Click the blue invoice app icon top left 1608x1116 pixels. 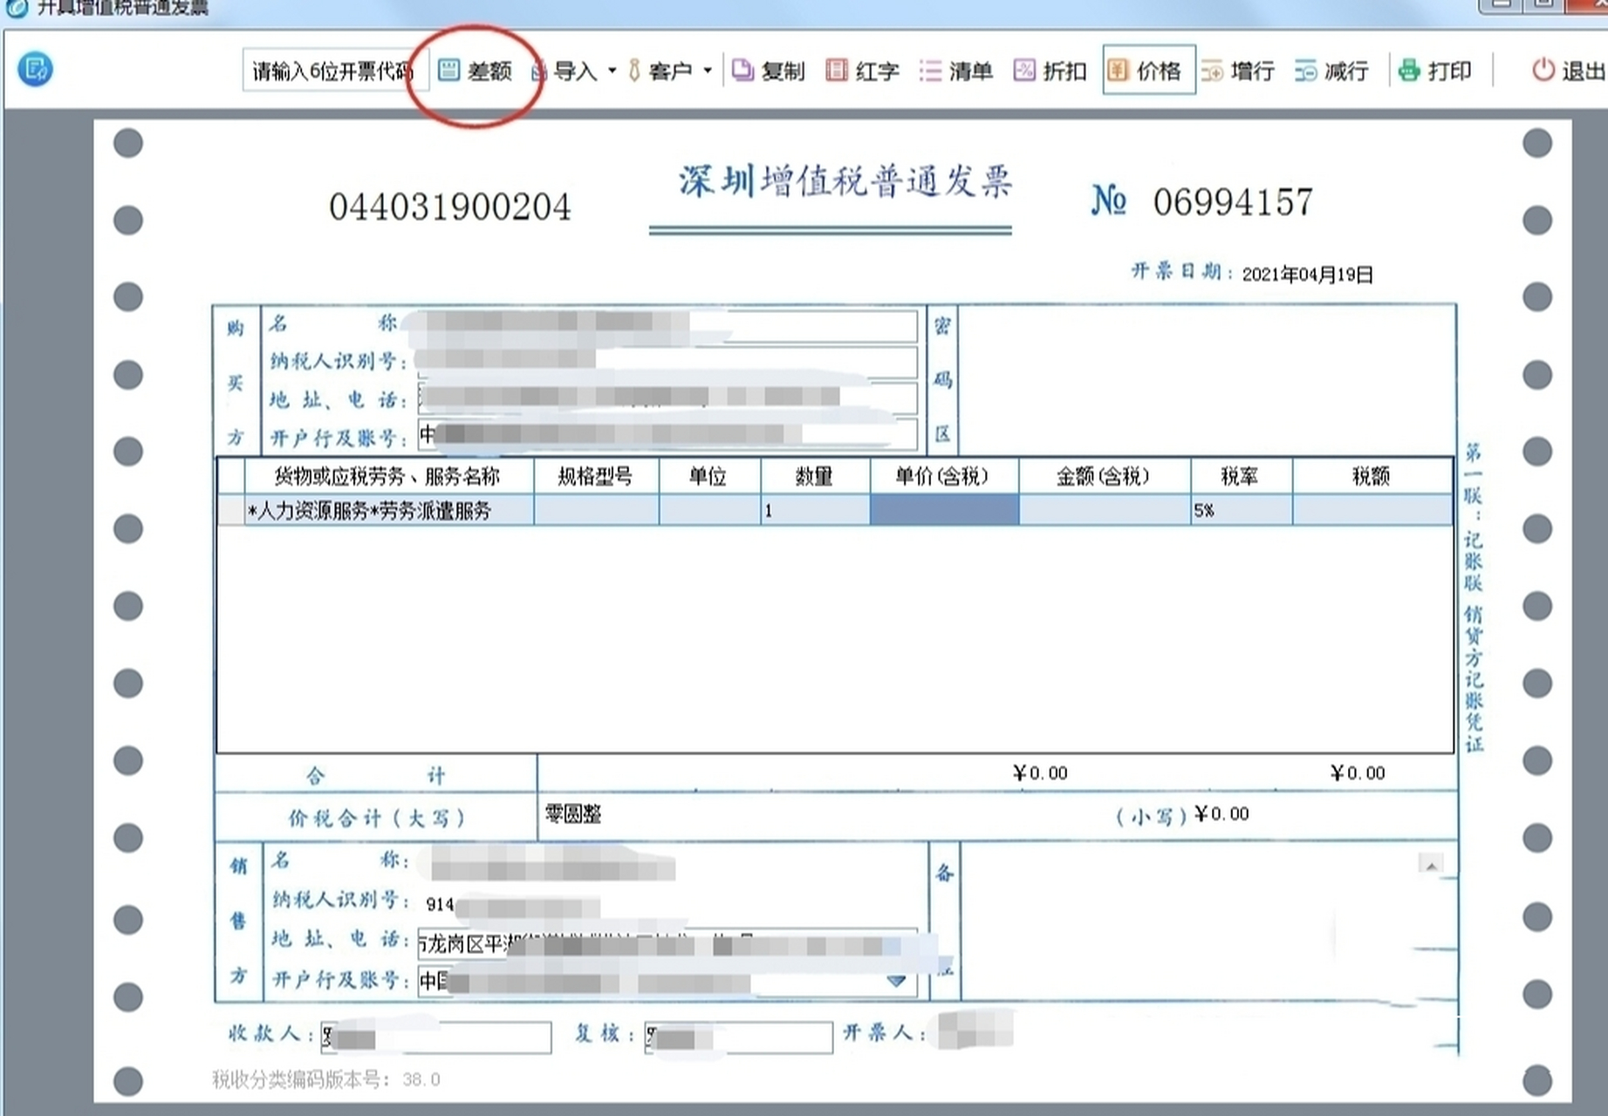[x=34, y=69]
